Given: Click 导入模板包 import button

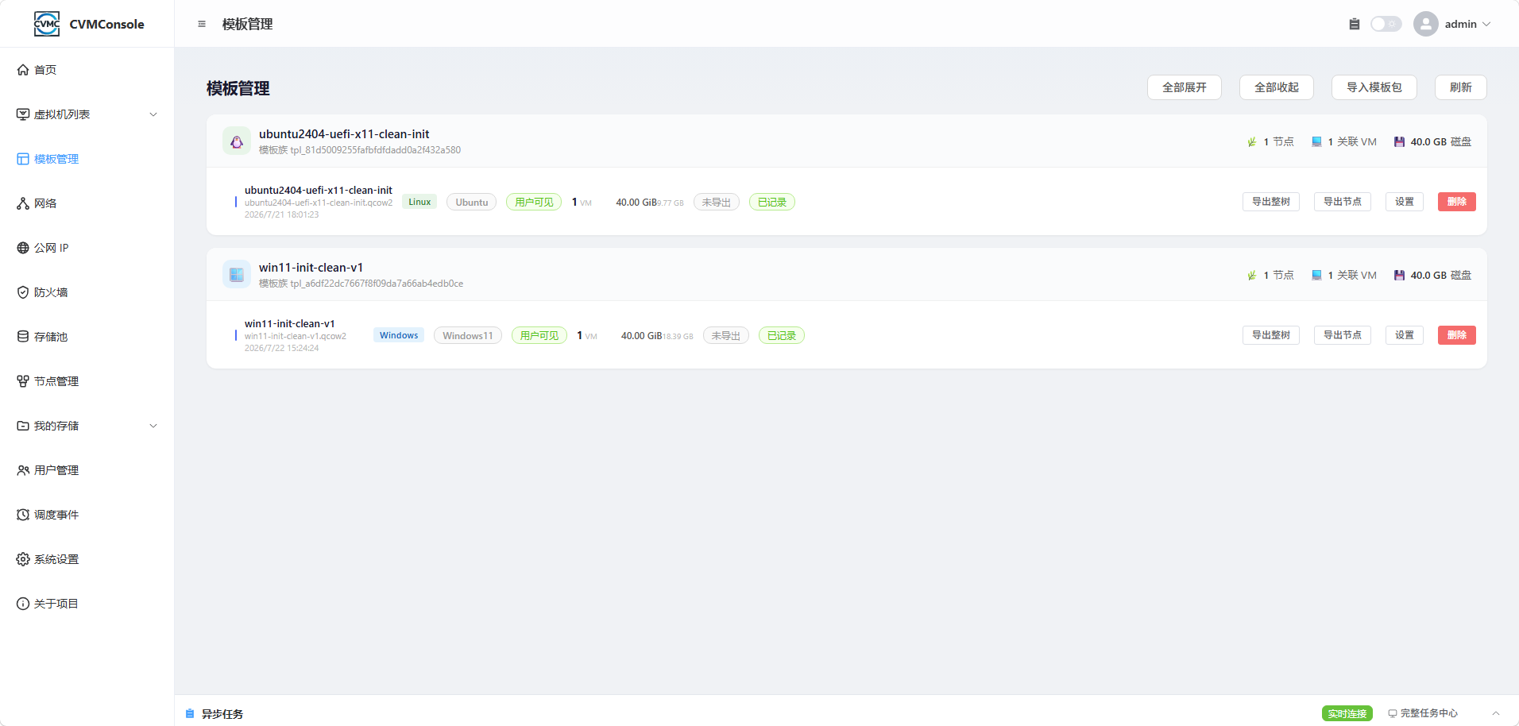Looking at the screenshot, I should (x=1374, y=87).
